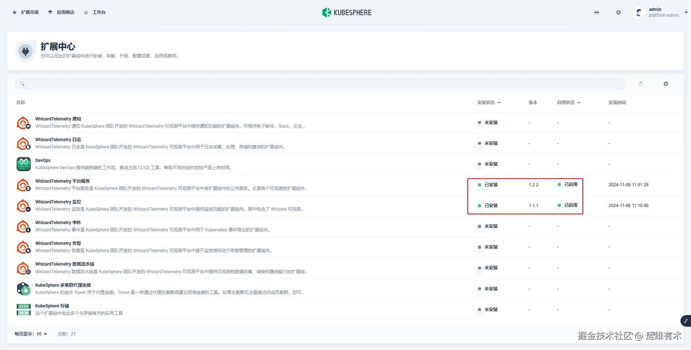Open the 扩展市场 extension marketplace menu
The width and height of the screenshot is (691, 350).
(x=25, y=12)
